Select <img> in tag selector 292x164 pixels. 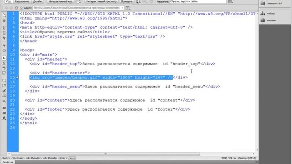click(x=72, y=158)
